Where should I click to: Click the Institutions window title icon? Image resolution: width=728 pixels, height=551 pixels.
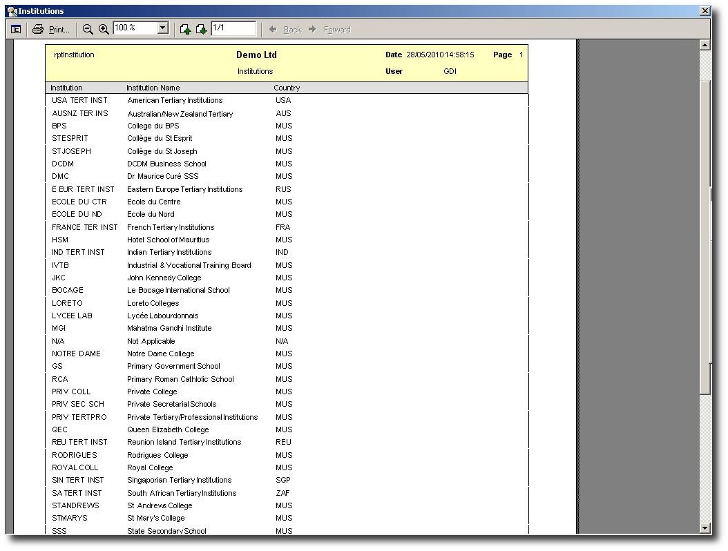11,11
